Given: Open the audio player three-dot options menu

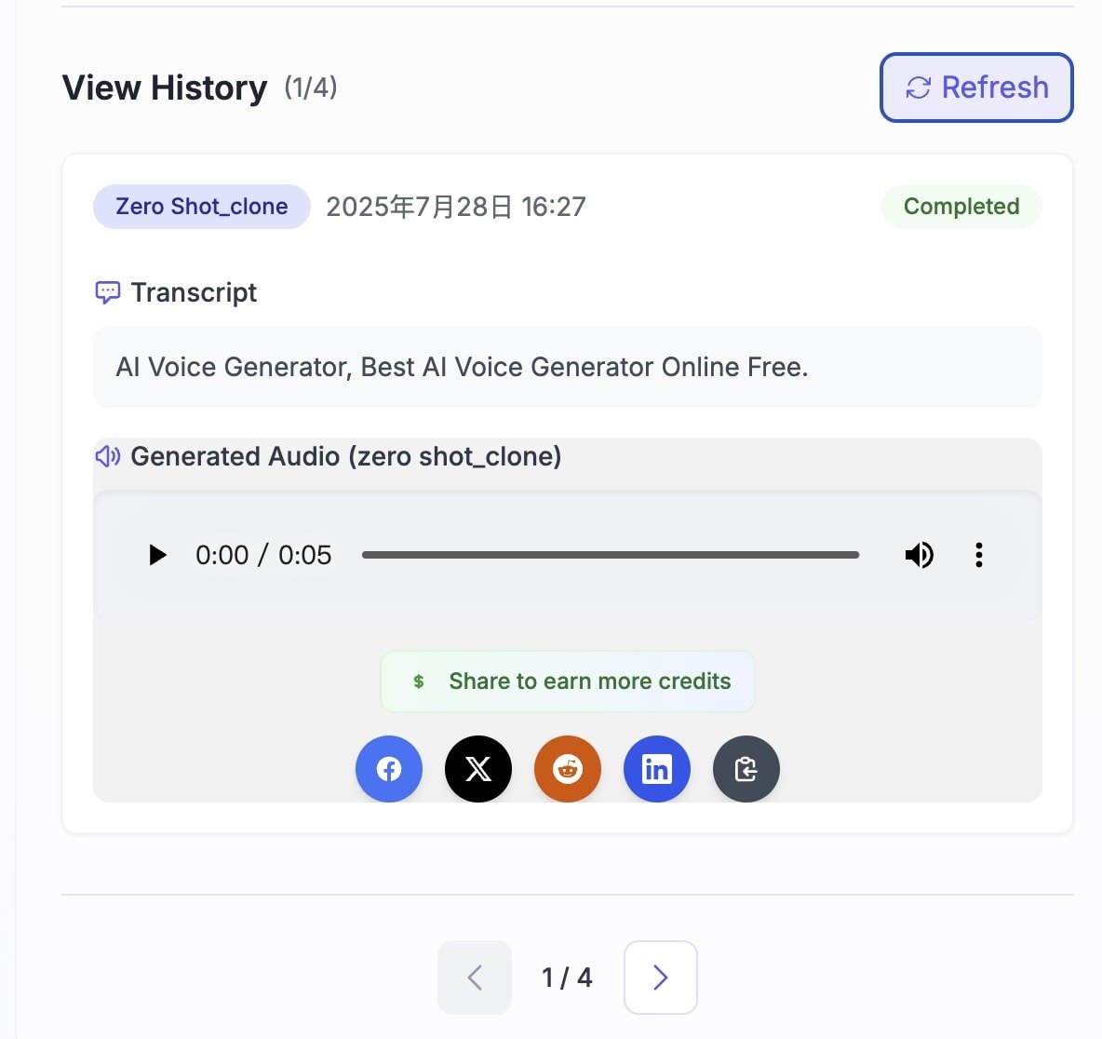Looking at the screenshot, I should pyautogui.click(x=979, y=555).
